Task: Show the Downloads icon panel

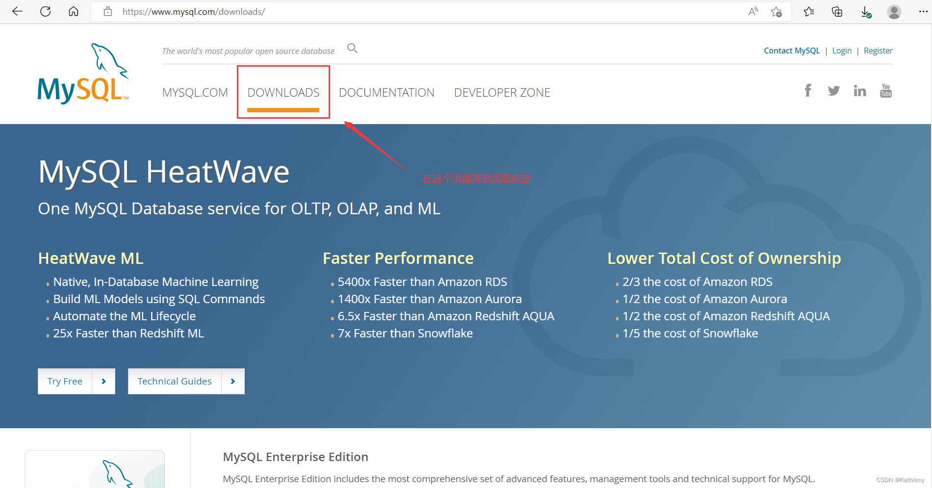Action: click(866, 12)
